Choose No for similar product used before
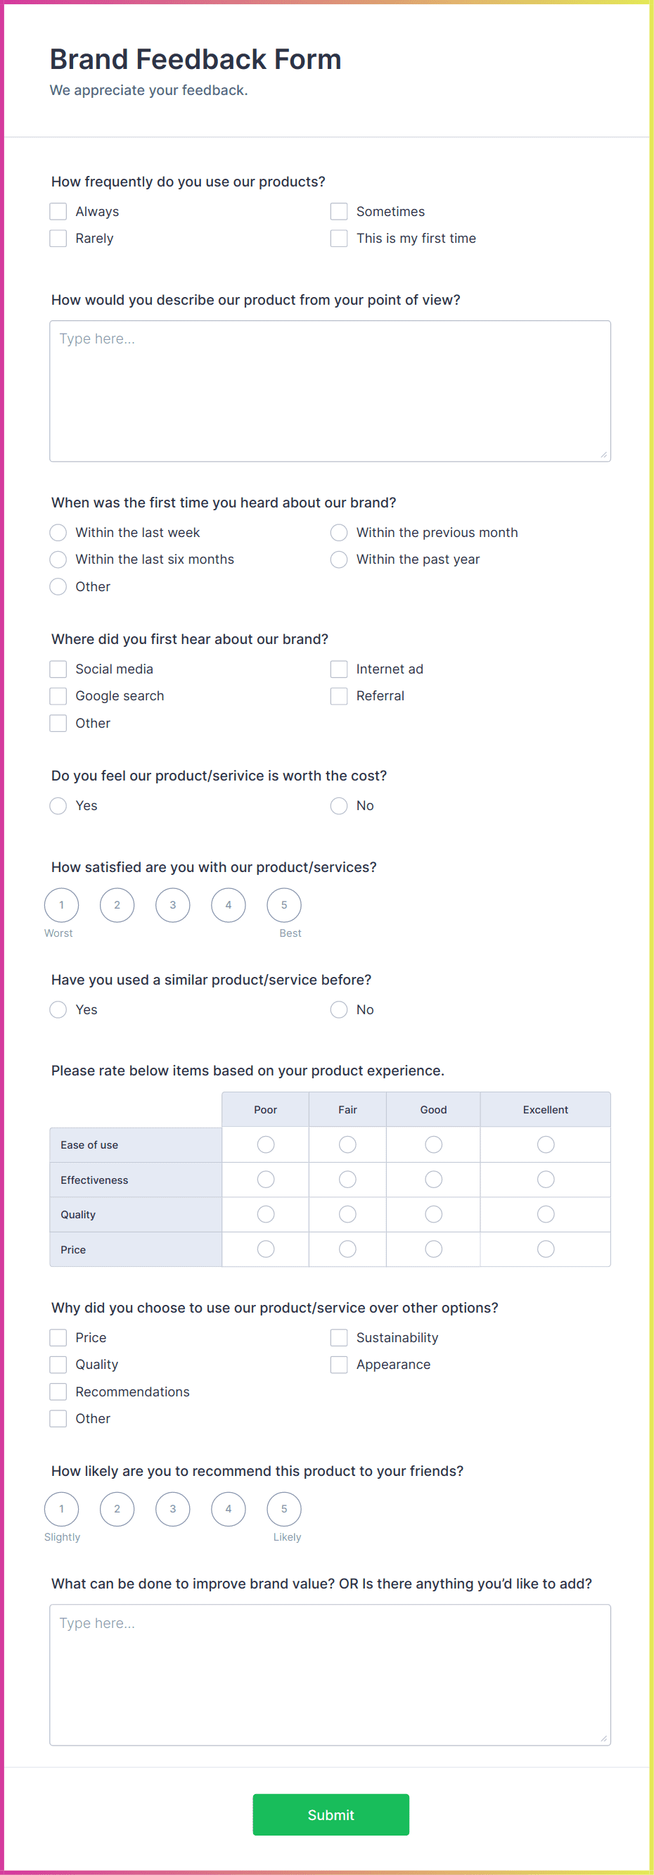Screen dimensions: 654x1875 click(x=339, y=1009)
